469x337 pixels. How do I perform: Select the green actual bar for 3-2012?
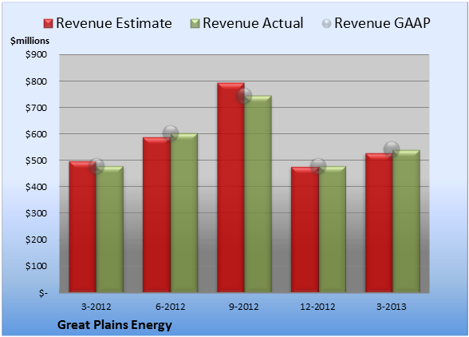pos(109,229)
